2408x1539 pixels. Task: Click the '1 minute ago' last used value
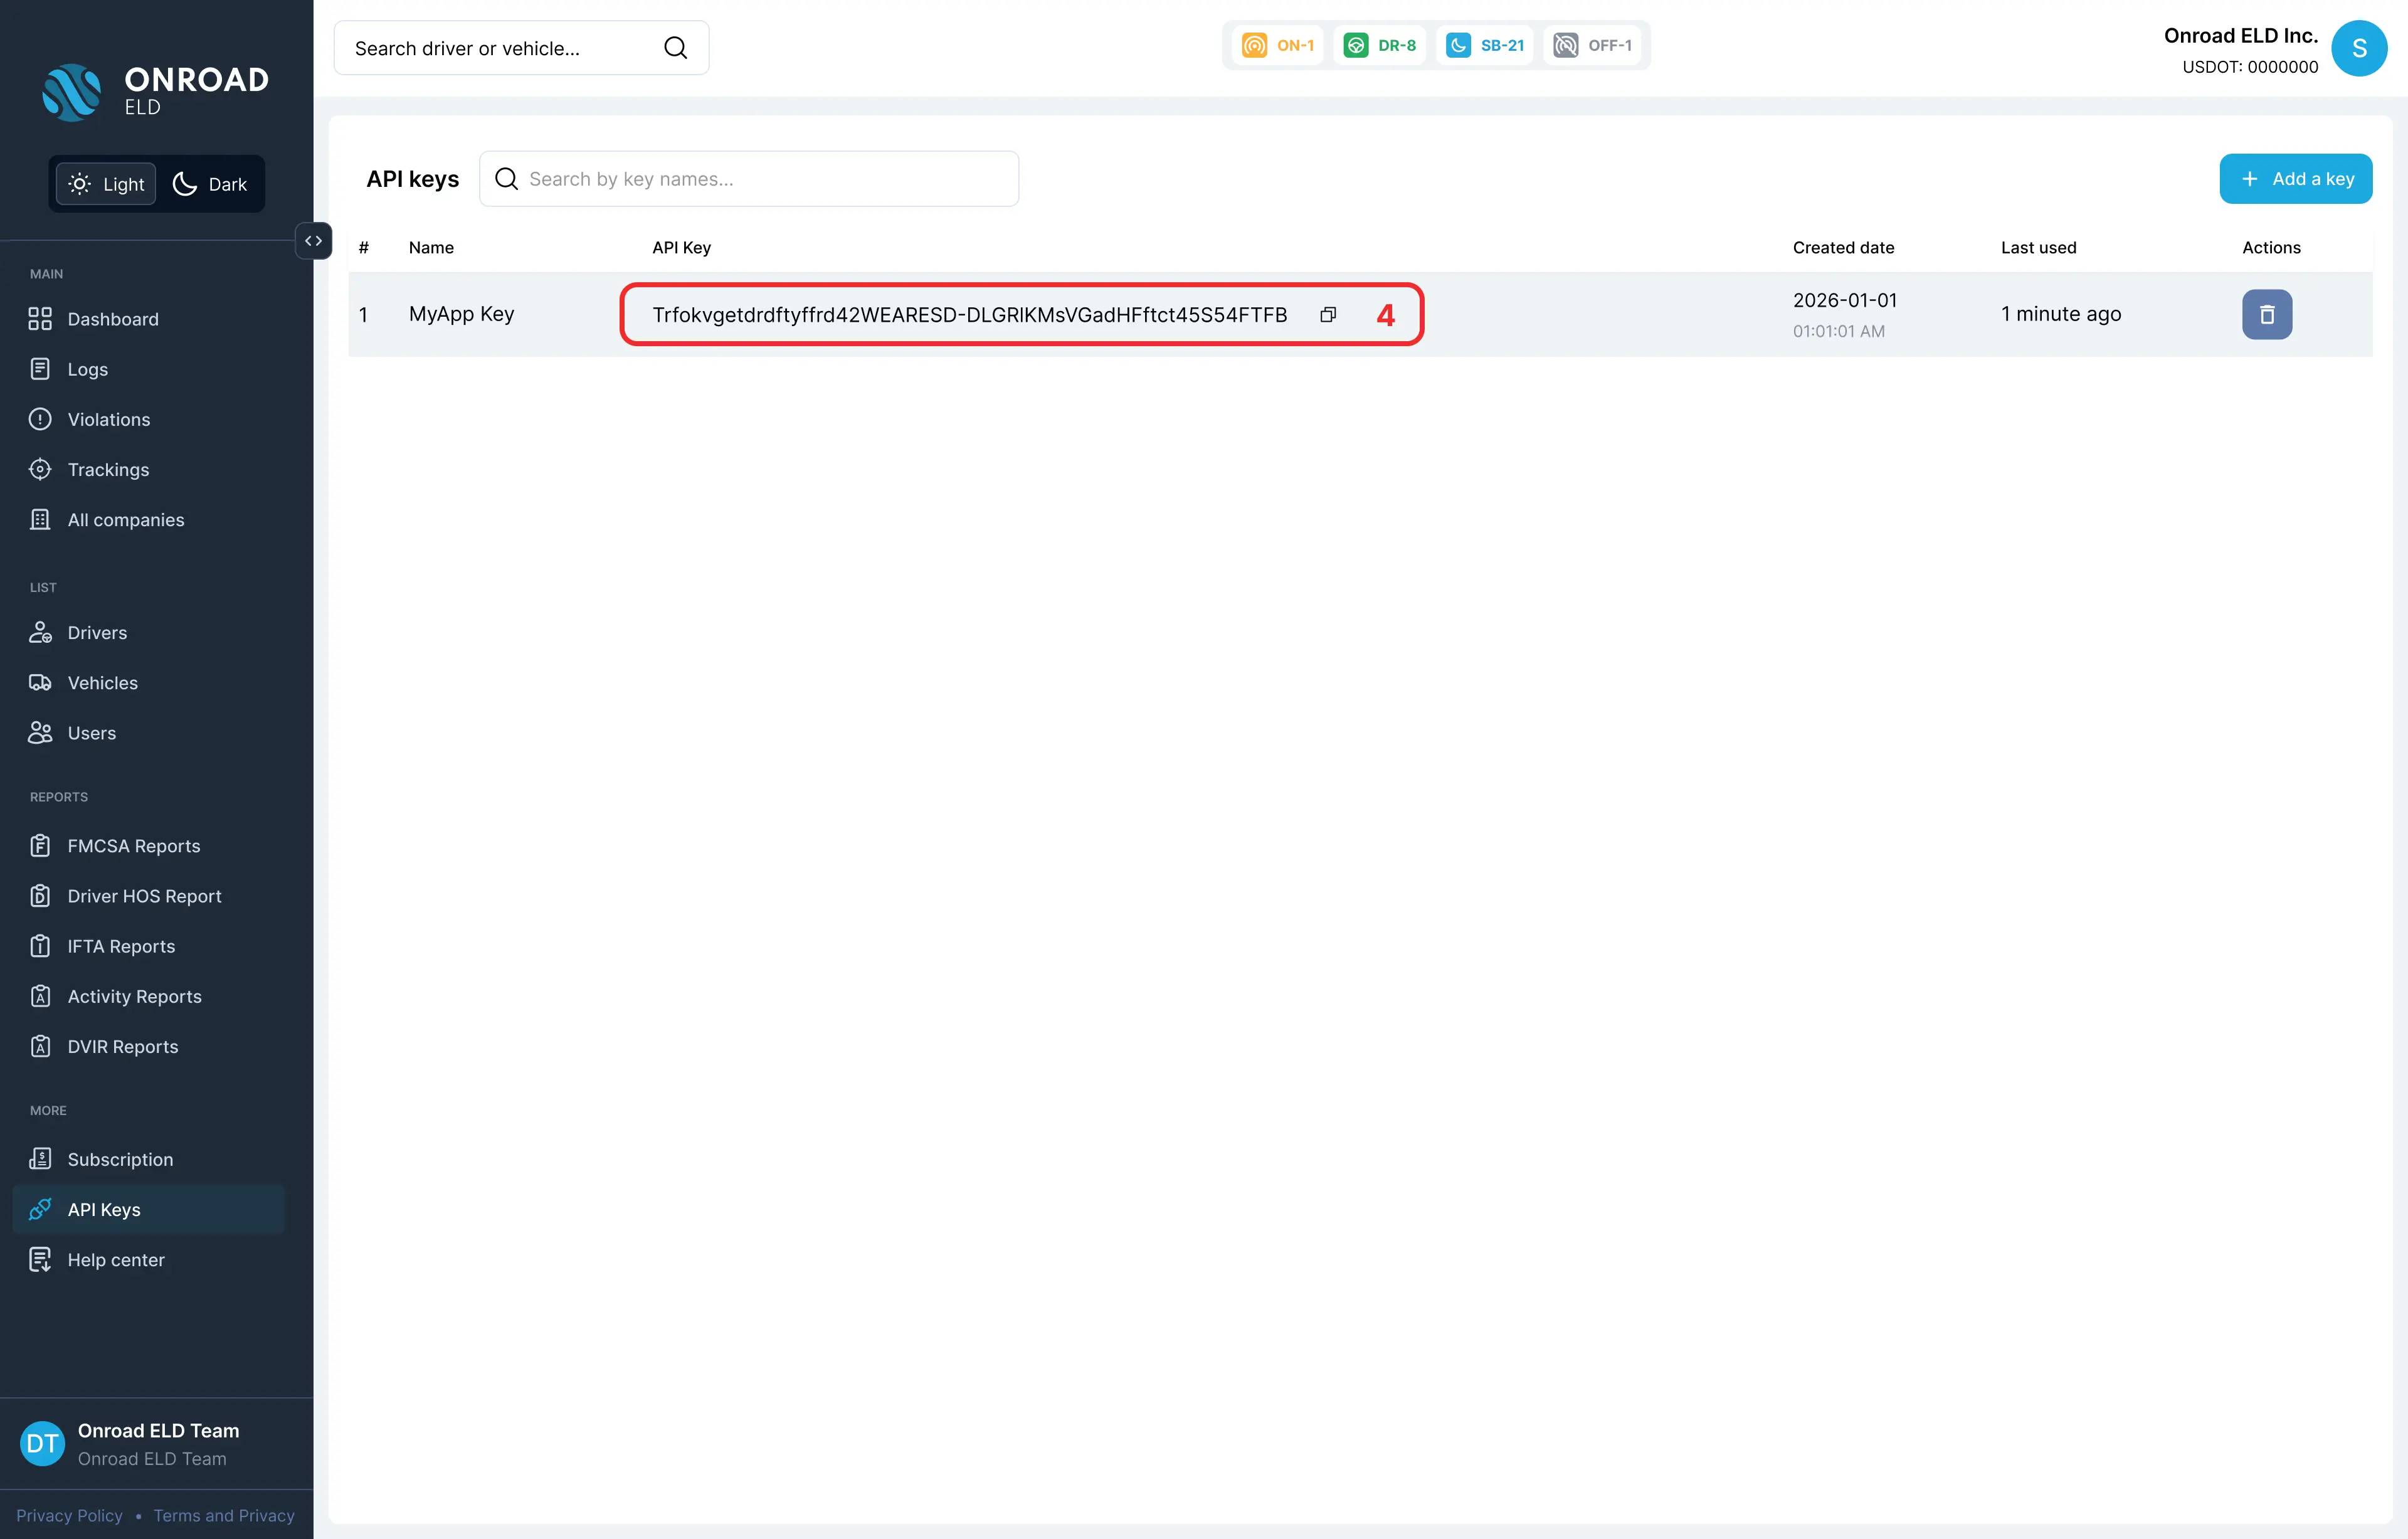(2061, 314)
